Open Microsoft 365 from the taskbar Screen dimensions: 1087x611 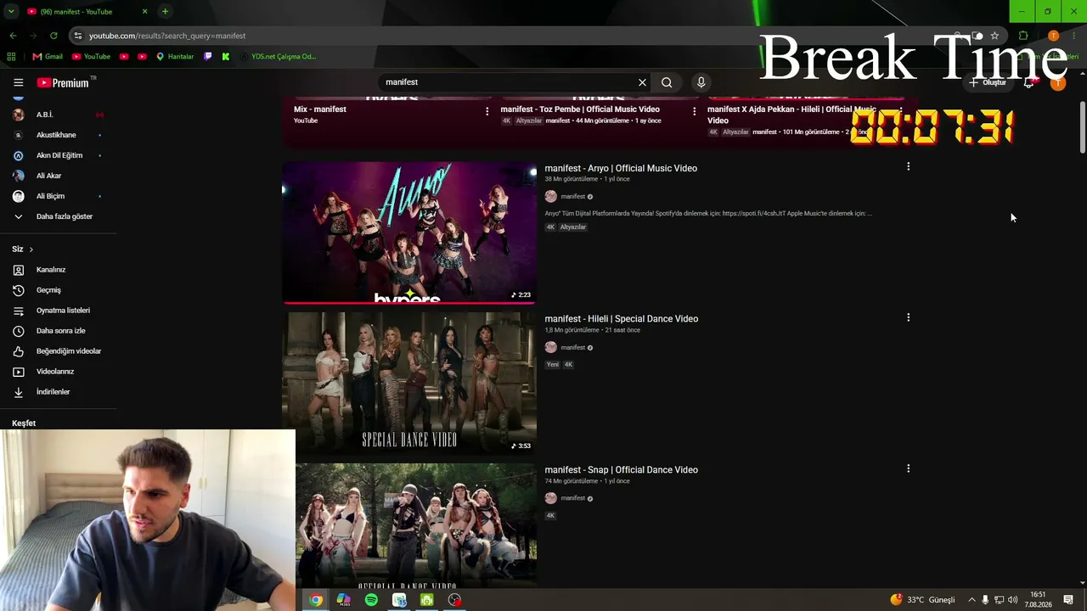(x=343, y=600)
